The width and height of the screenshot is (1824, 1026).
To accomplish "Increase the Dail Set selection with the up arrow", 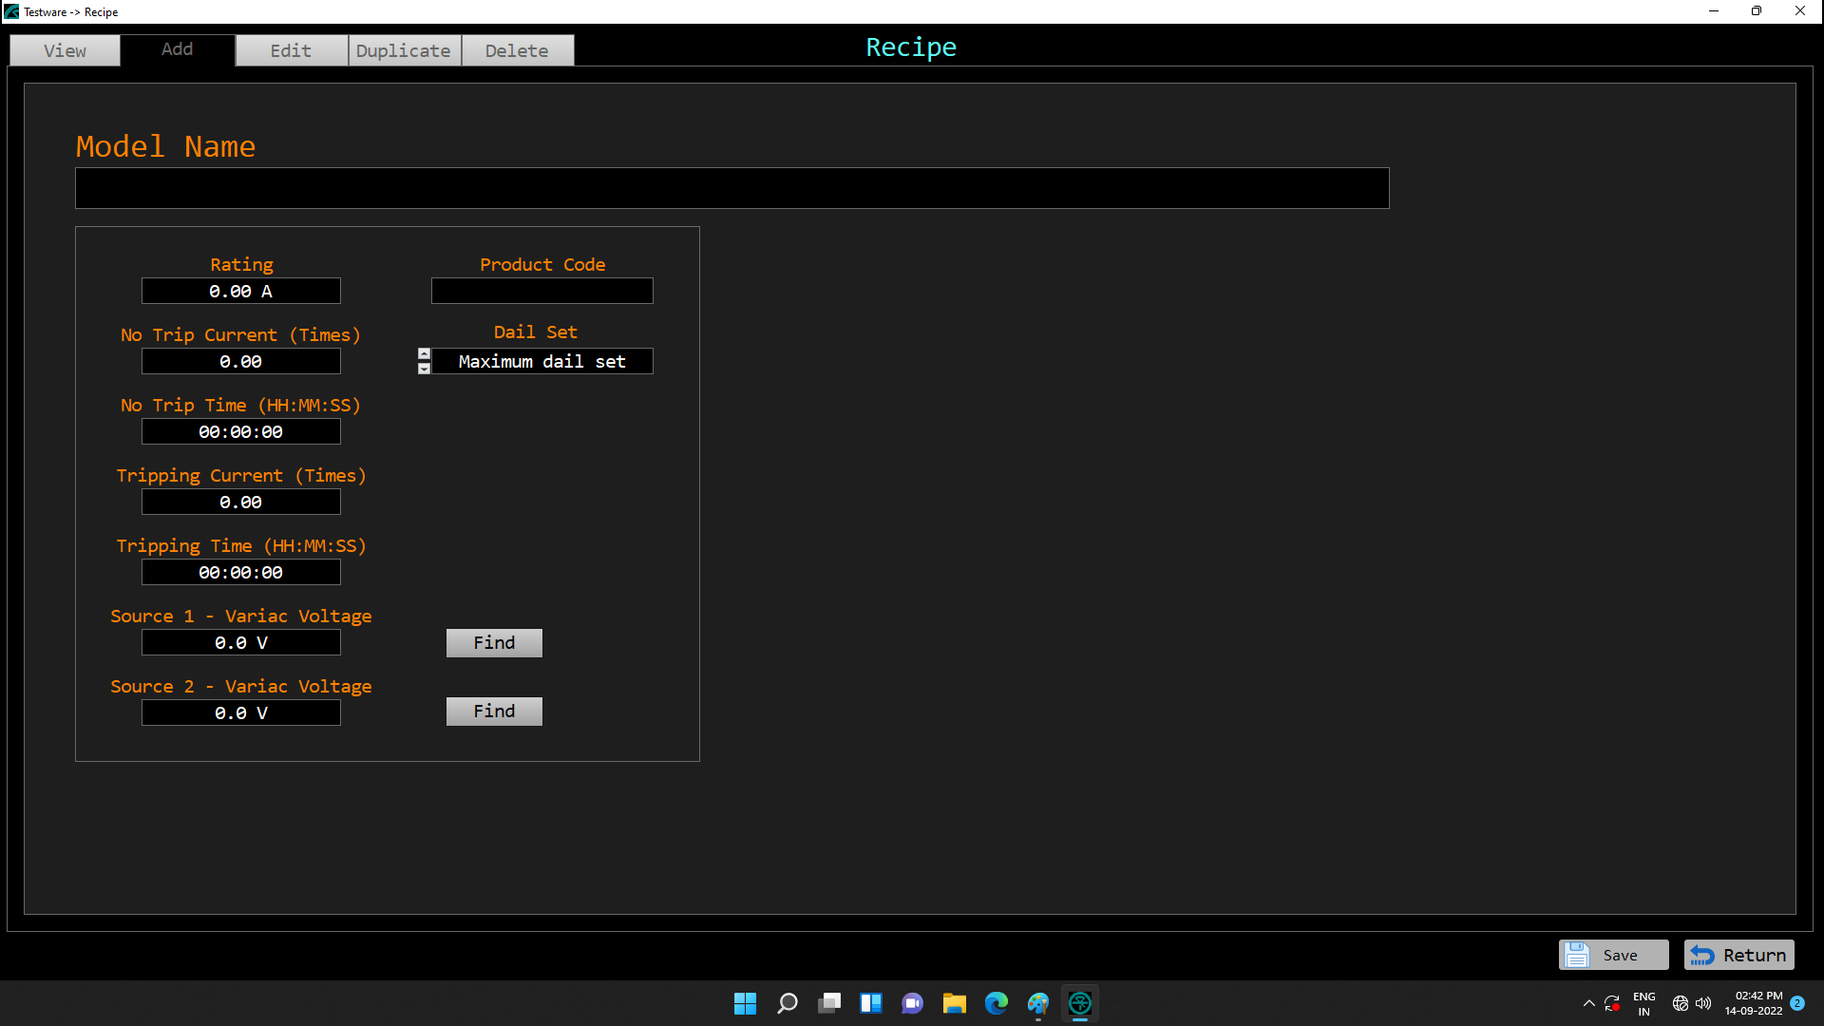I will click(425, 353).
